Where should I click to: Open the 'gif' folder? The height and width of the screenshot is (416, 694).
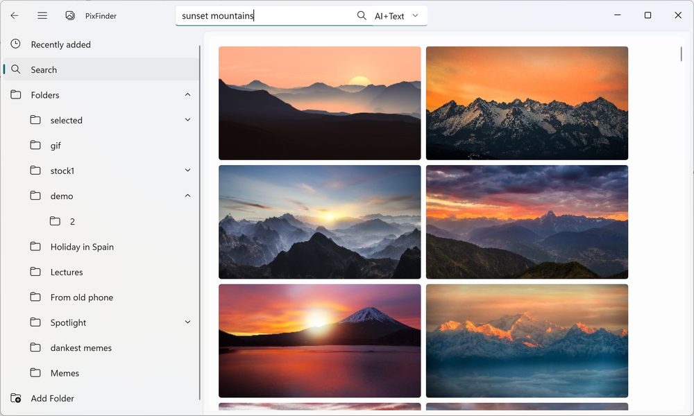pyautogui.click(x=101, y=145)
